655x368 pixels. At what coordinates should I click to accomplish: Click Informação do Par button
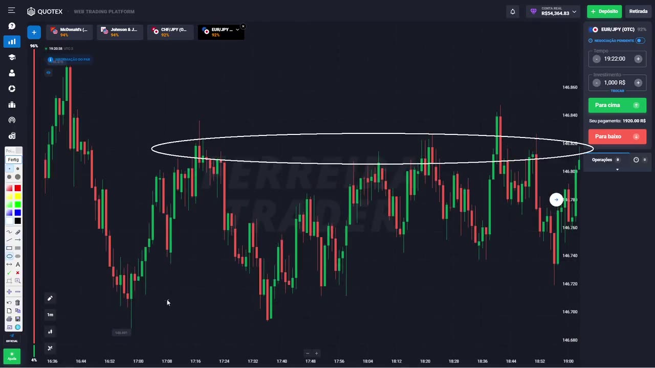point(69,60)
